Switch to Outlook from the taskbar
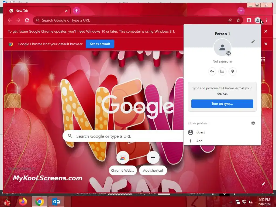 pos(56,202)
